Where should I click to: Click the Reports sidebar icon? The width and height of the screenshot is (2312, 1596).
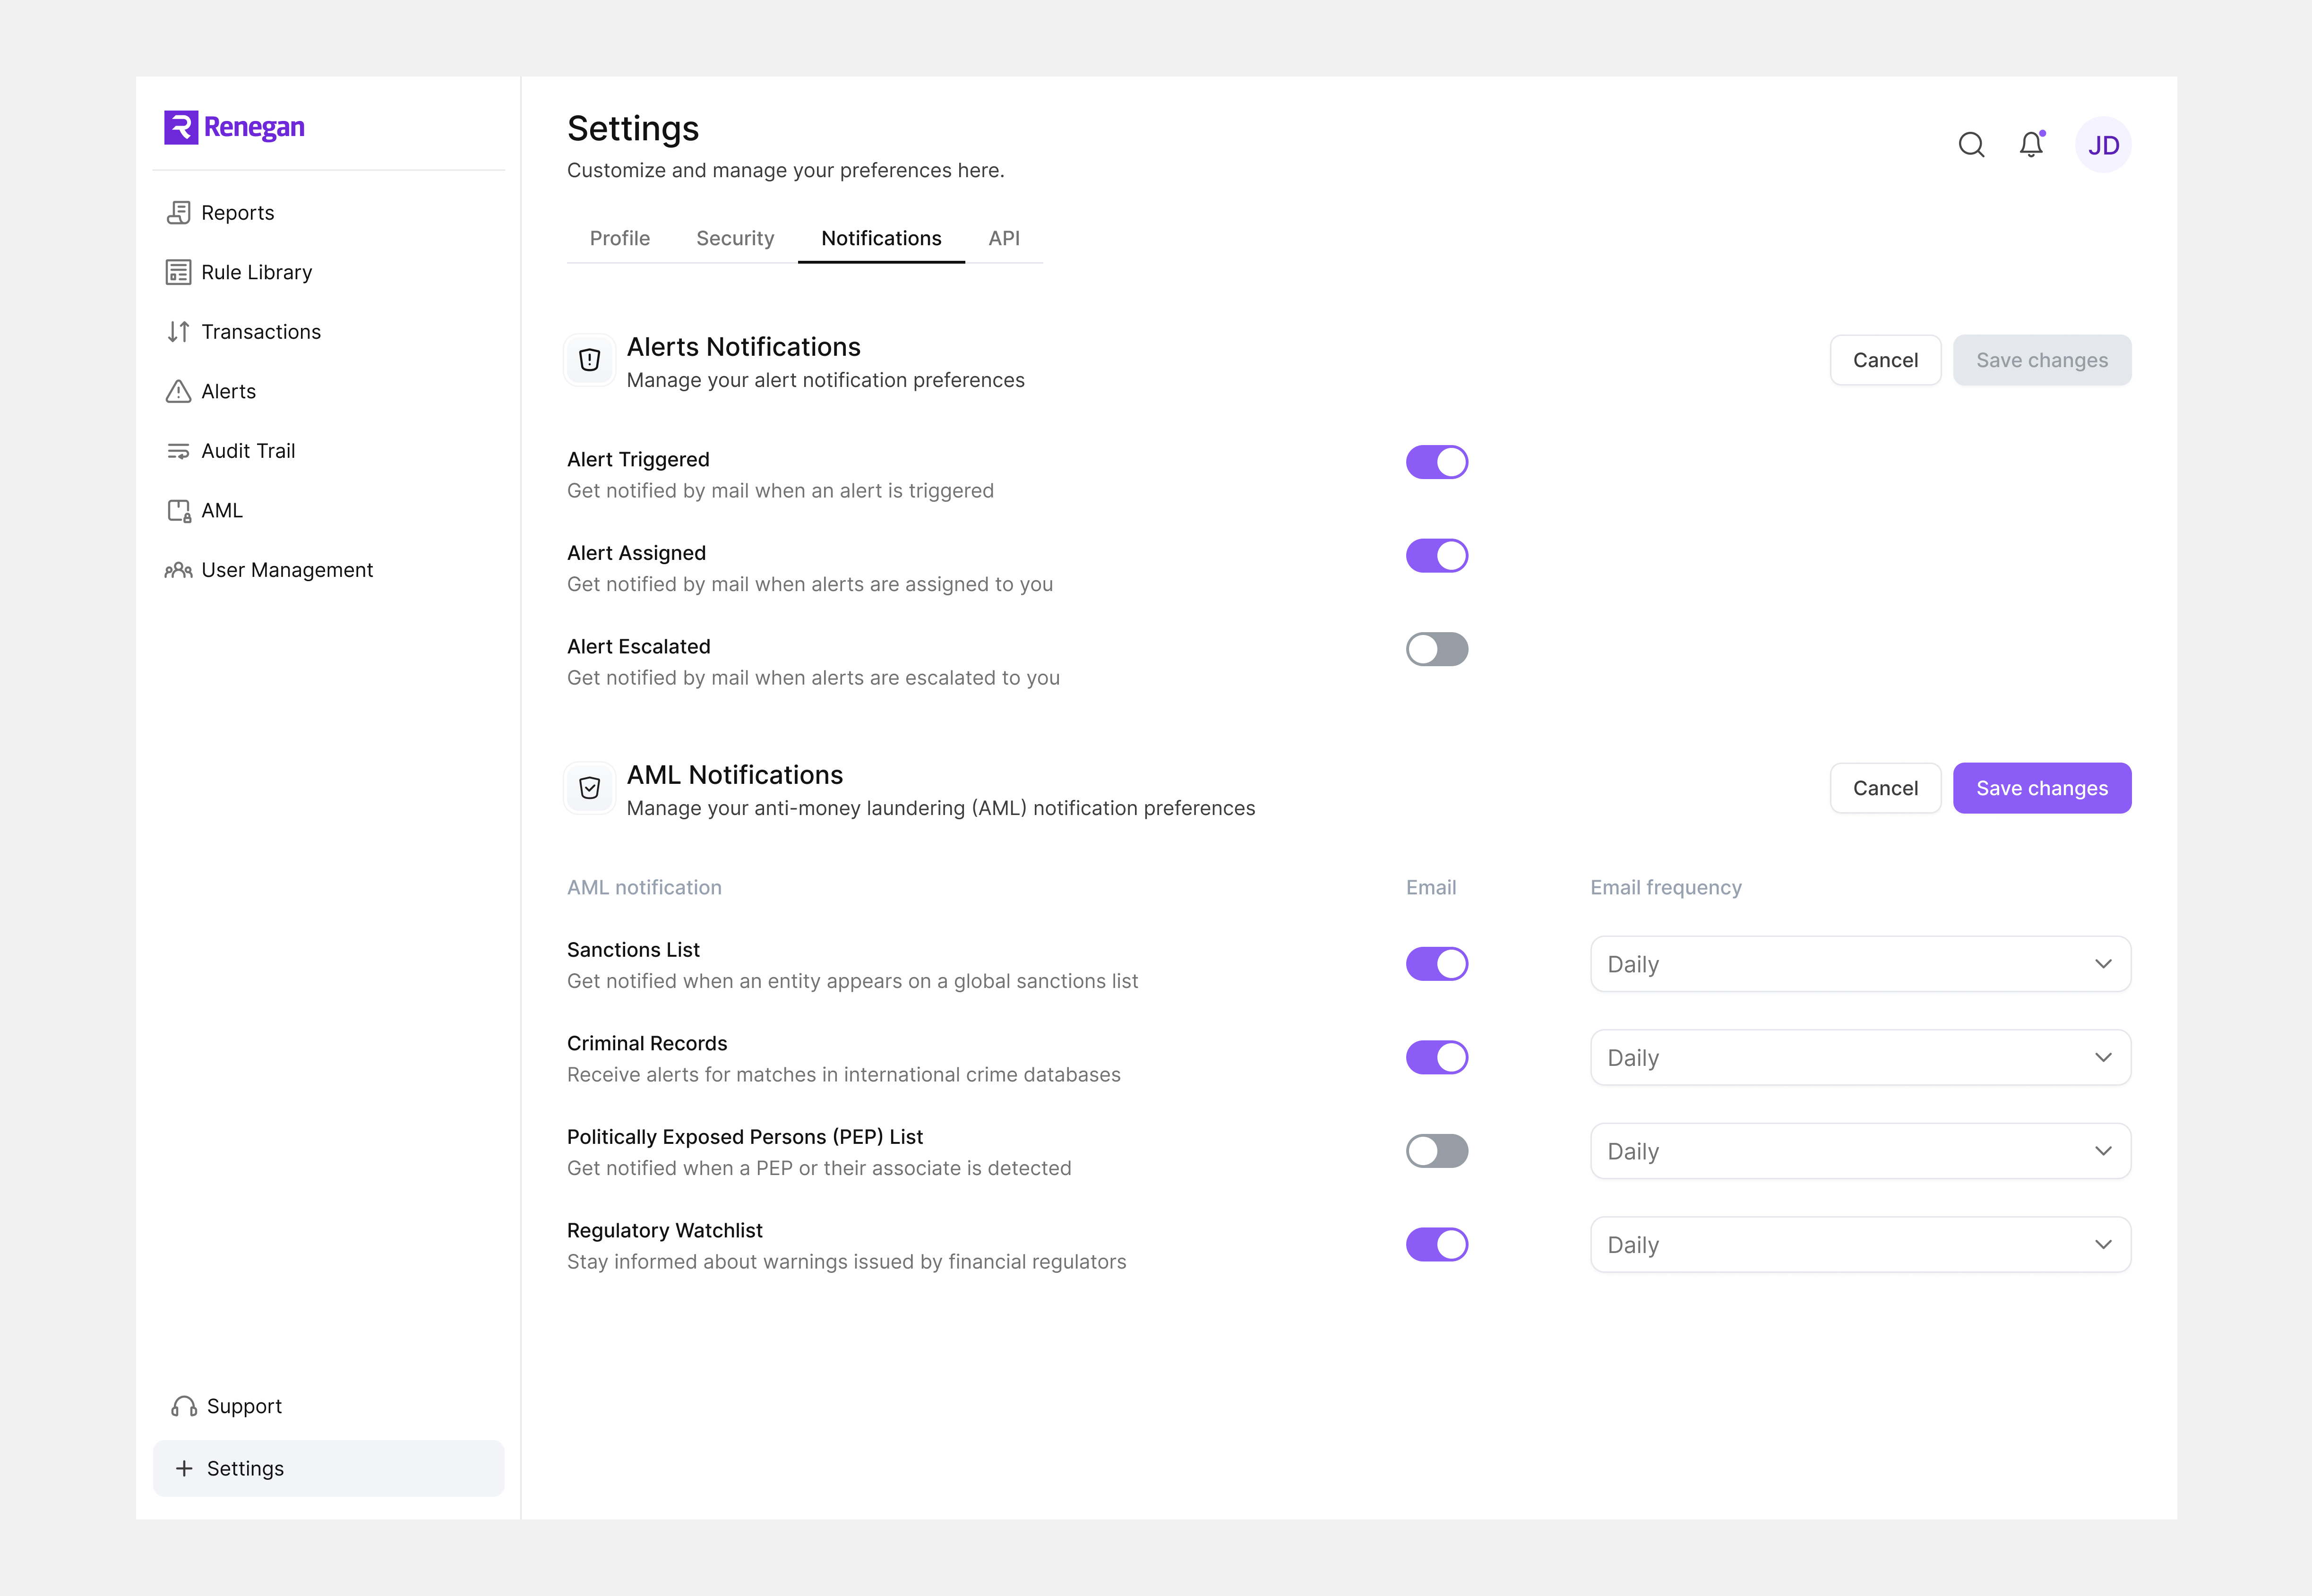179,213
